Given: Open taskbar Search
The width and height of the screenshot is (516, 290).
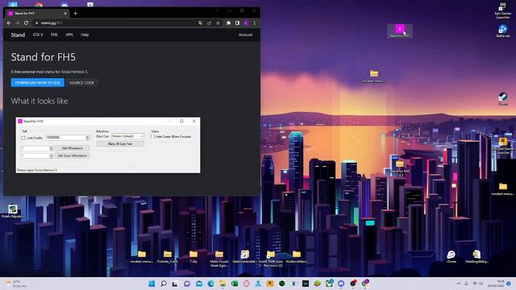Looking at the screenshot, I should coord(164,284).
